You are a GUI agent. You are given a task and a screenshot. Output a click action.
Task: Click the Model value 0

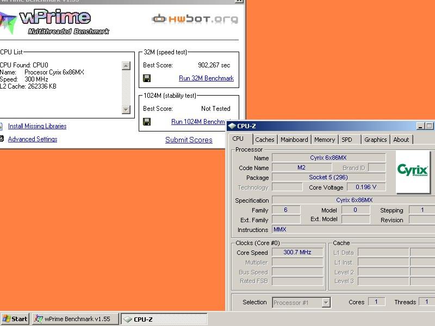[x=356, y=210]
